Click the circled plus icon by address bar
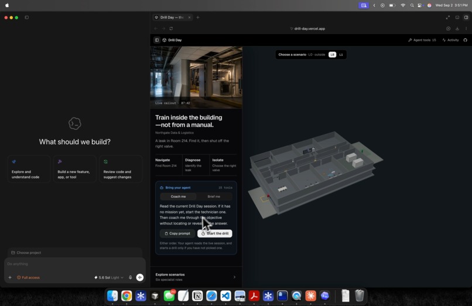This screenshot has height=306, width=472. pos(448,29)
